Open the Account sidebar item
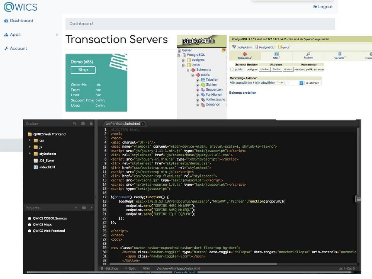 point(16,48)
